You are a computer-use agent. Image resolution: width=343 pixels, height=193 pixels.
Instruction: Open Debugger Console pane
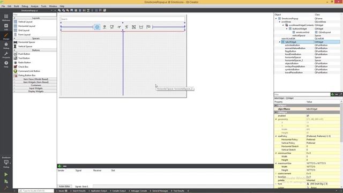click(x=138, y=191)
